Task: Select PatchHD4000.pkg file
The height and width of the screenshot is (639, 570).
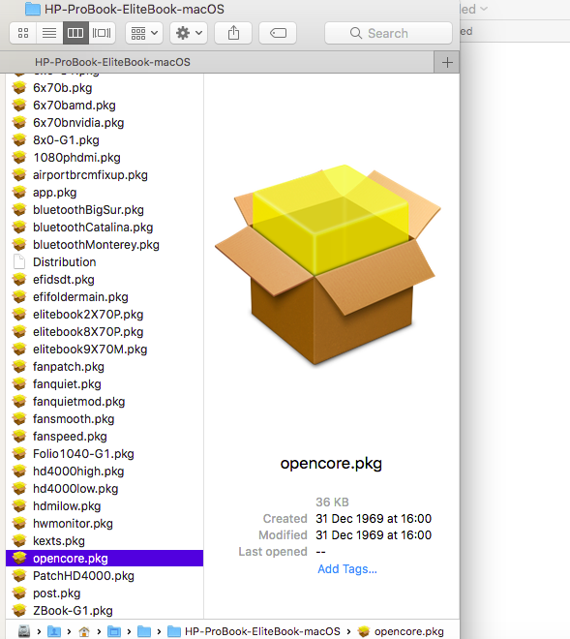Action: tap(105, 576)
